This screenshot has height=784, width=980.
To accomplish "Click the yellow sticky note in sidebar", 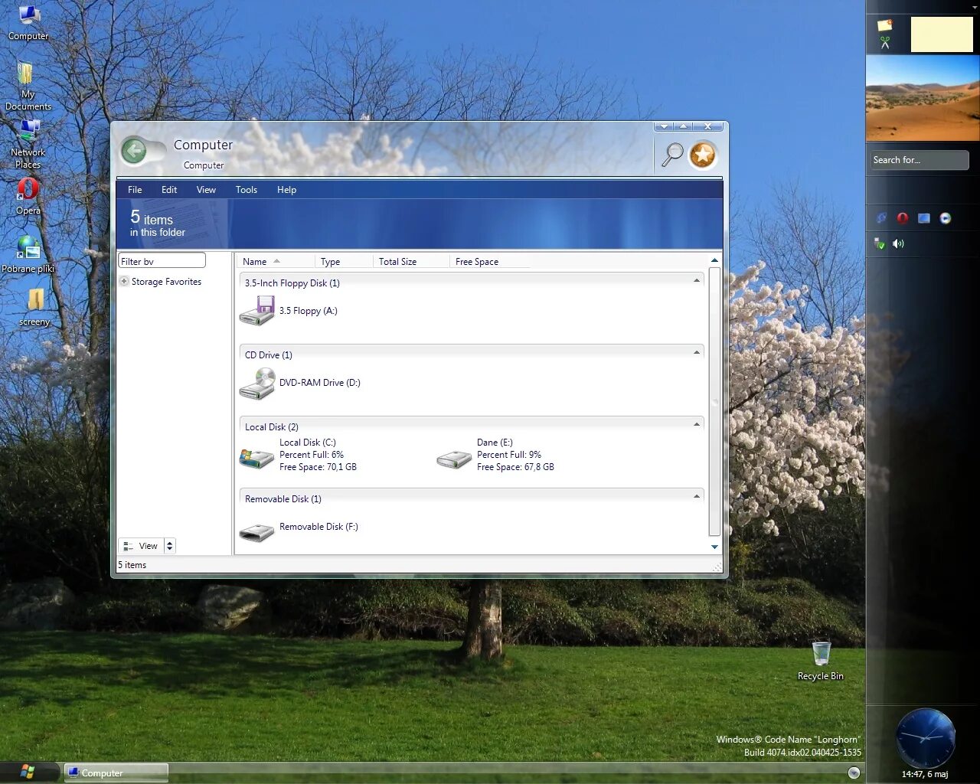I will [942, 34].
